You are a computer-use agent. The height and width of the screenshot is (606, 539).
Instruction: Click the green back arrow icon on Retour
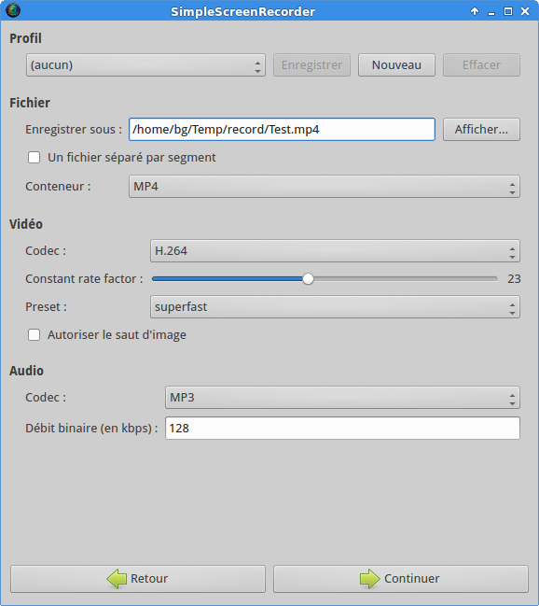point(117,579)
